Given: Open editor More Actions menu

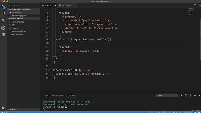Looking at the screenshot, I should (x=200, y=5).
